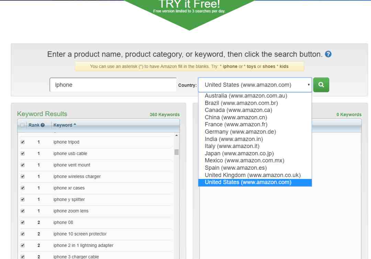
Task: Select Canada (www.amazon.ca) from country list
Action: [238, 110]
